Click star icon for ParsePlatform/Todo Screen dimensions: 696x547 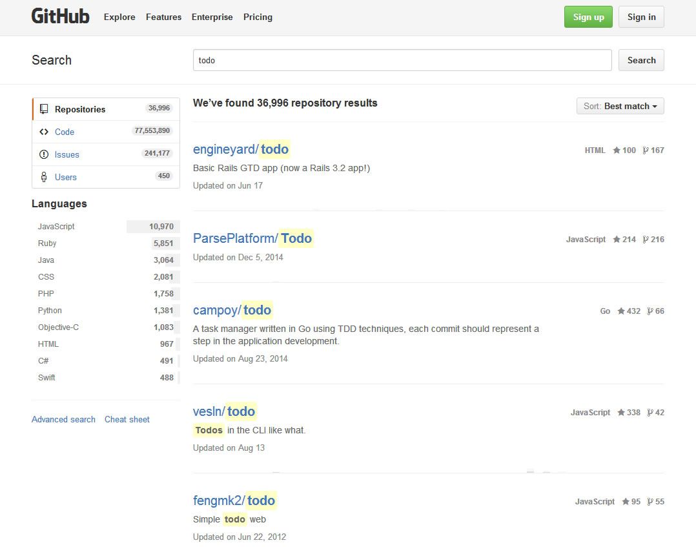tap(617, 240)
